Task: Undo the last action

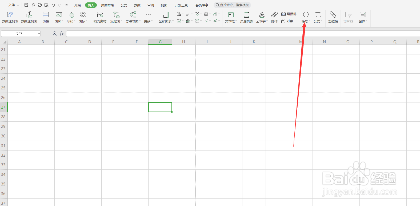Action: [53, 5]
